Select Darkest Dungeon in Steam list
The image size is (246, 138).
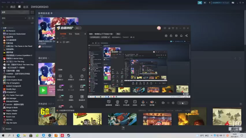(x=14, y=86)
